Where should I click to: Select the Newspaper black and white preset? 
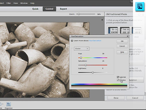[x=113, y=30]
